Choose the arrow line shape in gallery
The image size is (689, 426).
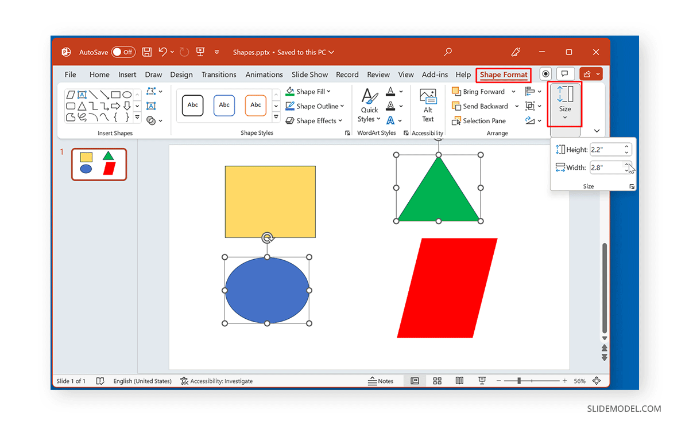[104, 95]
